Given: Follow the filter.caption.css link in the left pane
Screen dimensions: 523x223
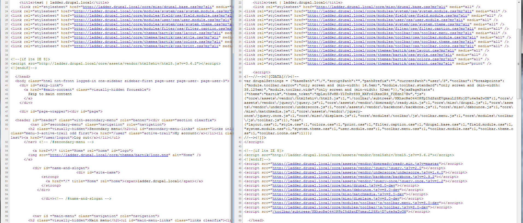Looking at the screenshot, I should pos(153,29).
